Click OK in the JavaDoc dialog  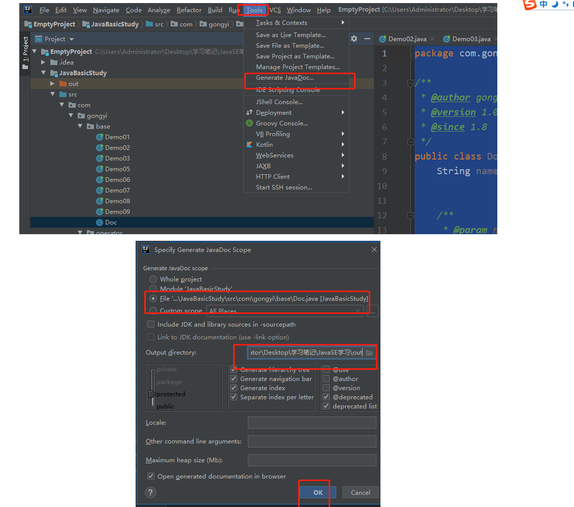pyautogui.click(x=318, y=492)
